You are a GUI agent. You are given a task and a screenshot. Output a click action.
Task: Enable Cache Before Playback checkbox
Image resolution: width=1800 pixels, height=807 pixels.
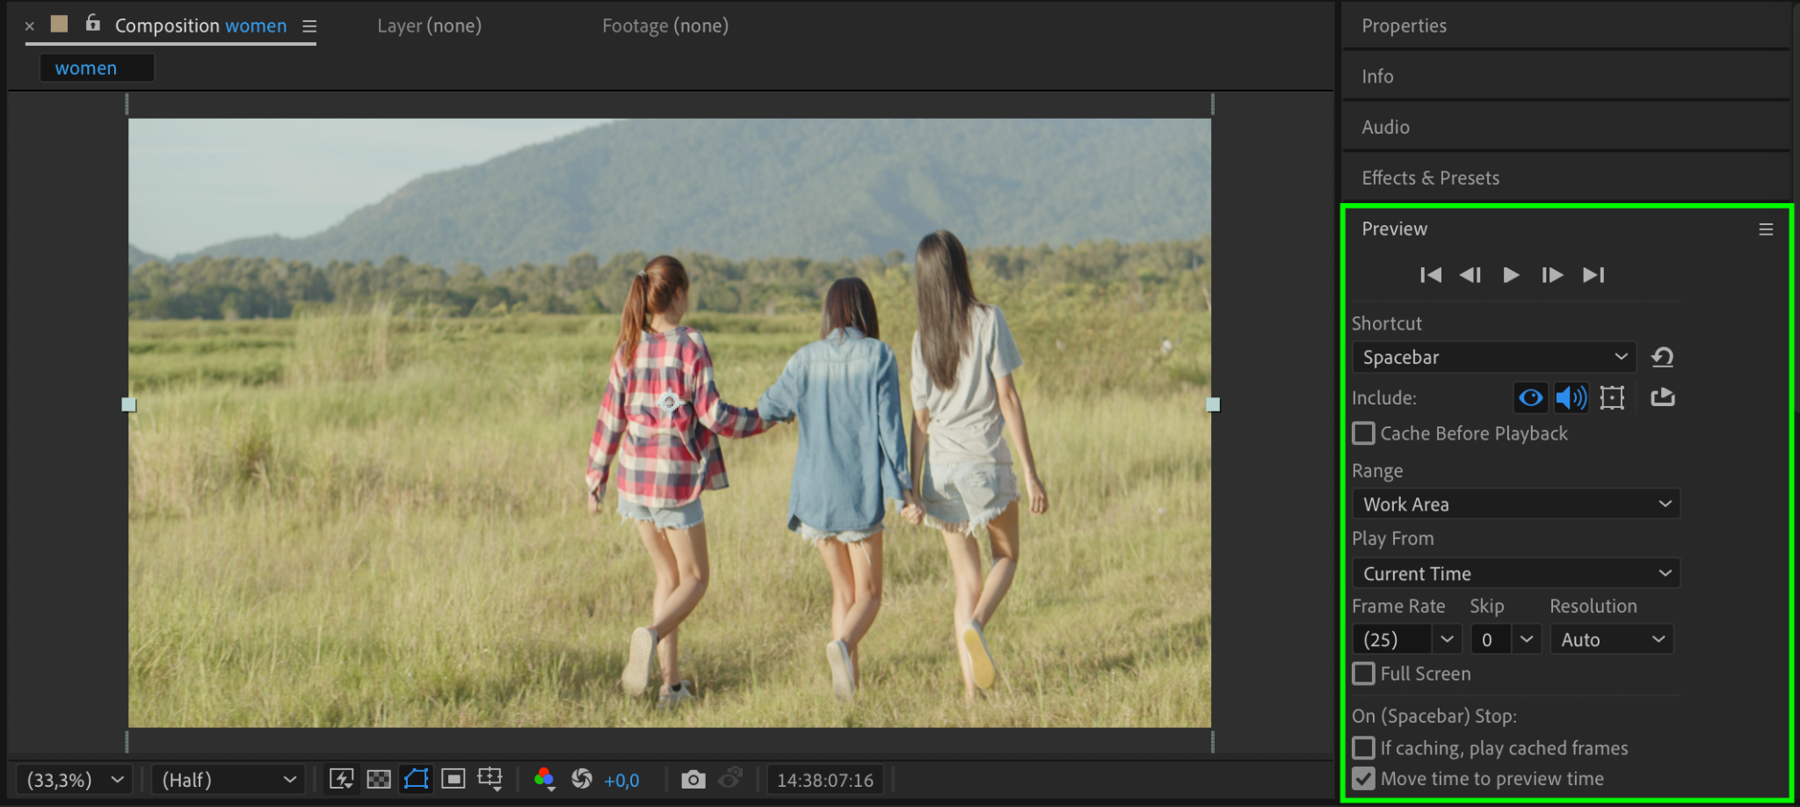point(1363,433)
